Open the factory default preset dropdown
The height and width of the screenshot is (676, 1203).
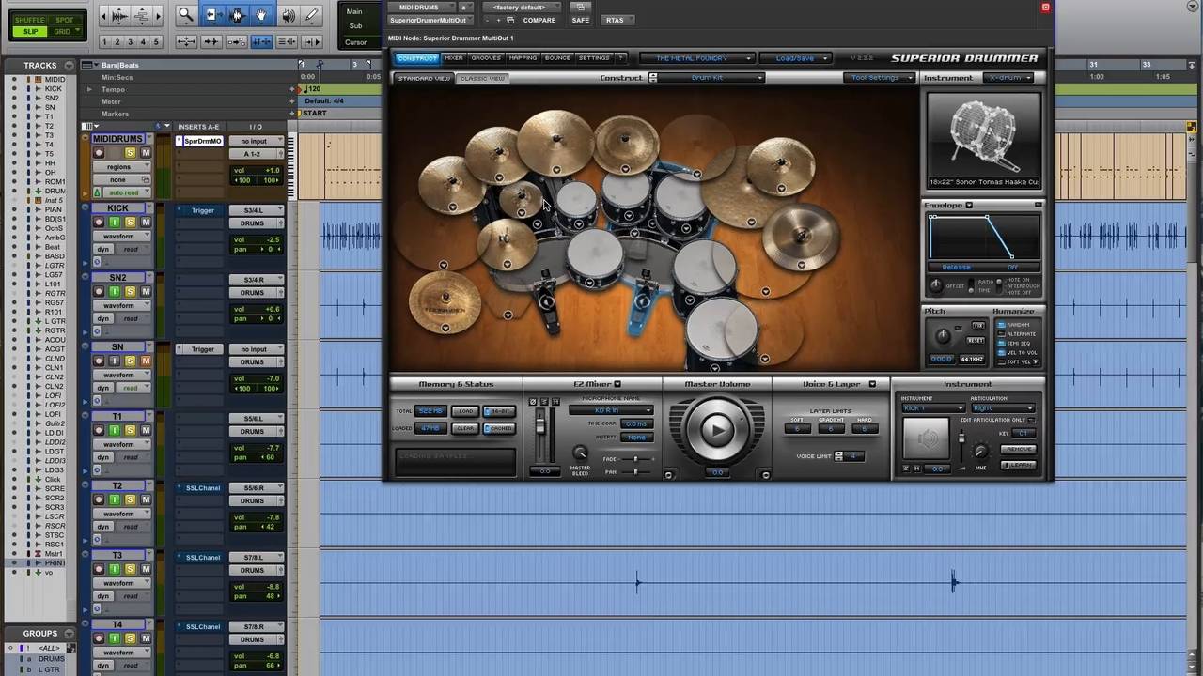point(520,8)
